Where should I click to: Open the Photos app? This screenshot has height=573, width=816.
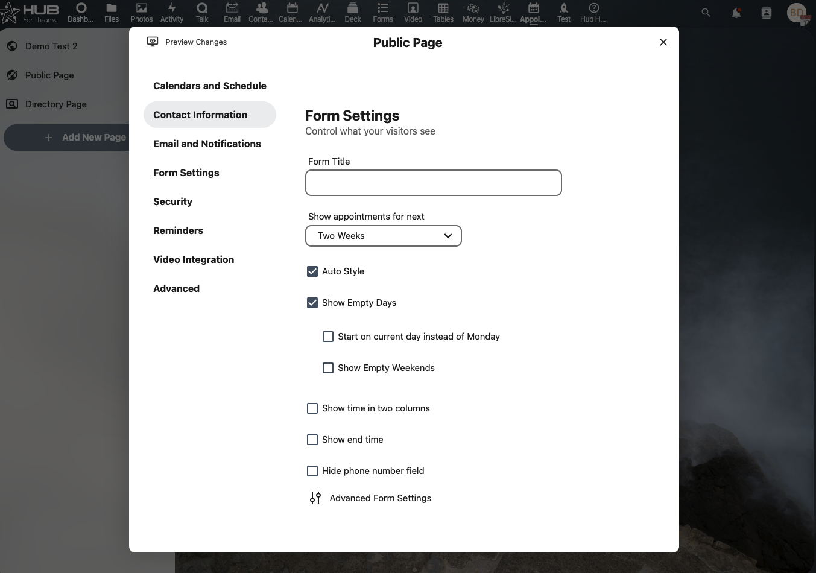[x=142, y=12]
